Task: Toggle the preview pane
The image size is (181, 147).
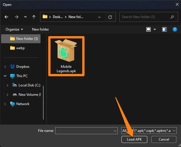Action: click(x=164, y=29)
